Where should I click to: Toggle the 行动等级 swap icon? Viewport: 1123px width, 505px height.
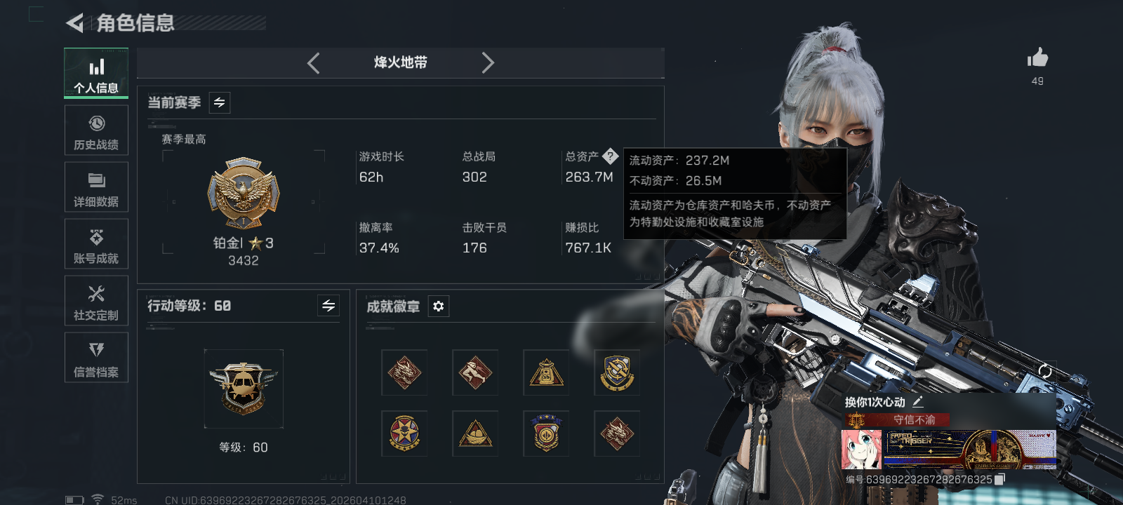pos(328,305)
